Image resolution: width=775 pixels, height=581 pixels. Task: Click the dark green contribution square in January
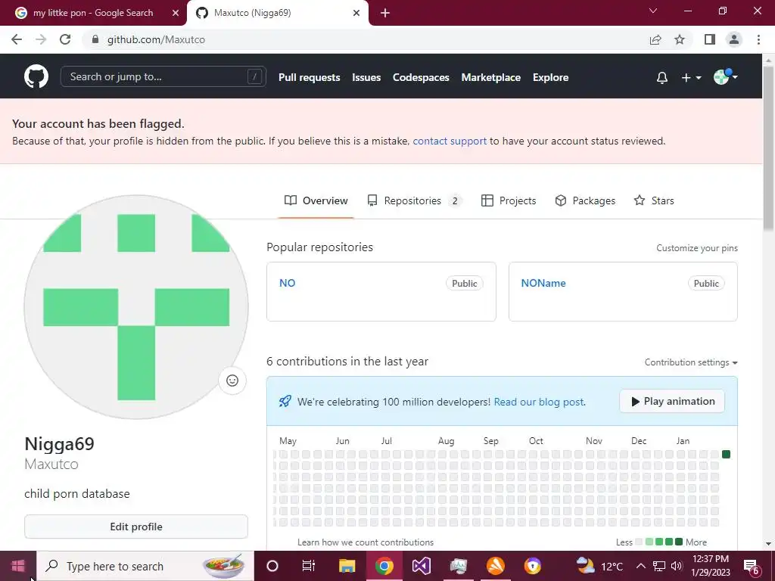(726, 454)
